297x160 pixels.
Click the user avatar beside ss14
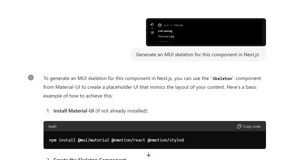tap(160, 25)
